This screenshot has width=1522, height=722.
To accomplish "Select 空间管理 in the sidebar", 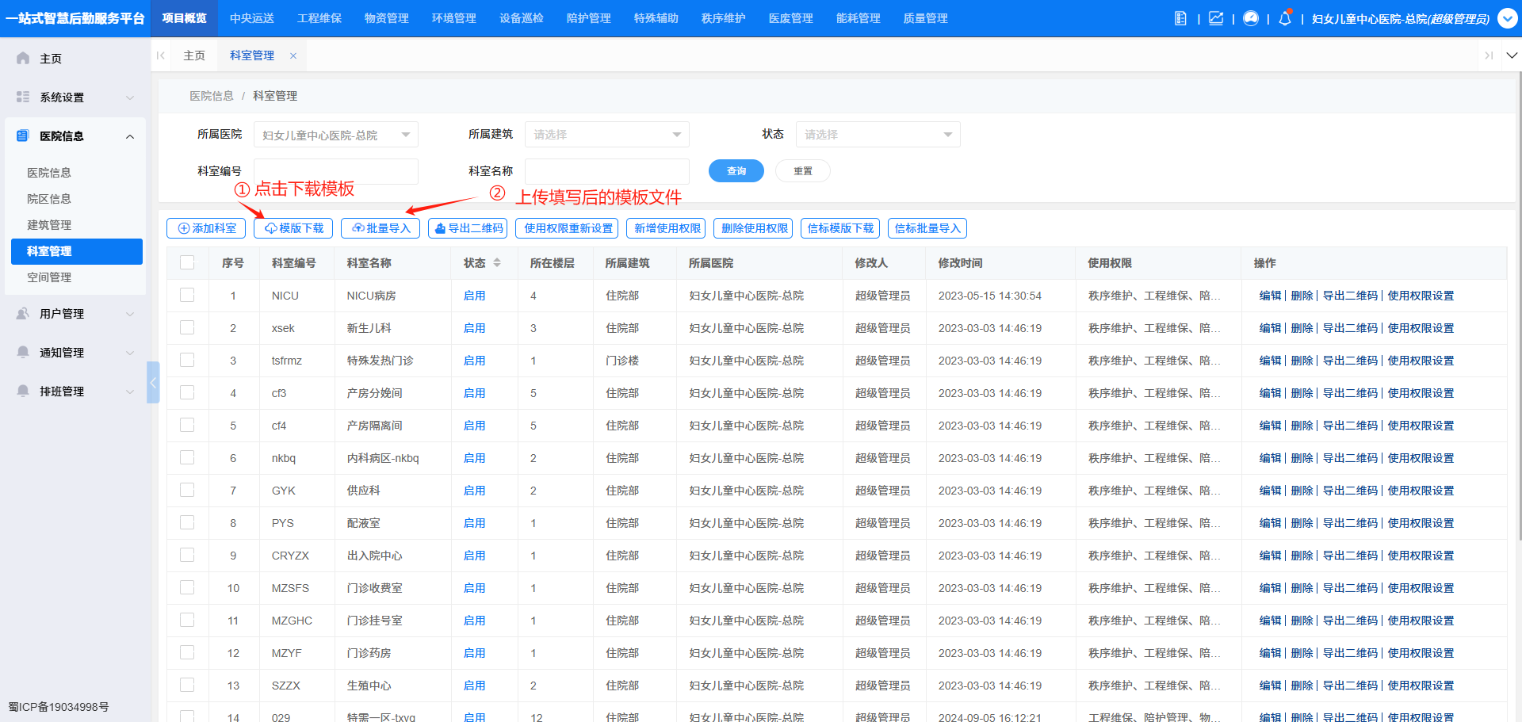I will (77, 277).
